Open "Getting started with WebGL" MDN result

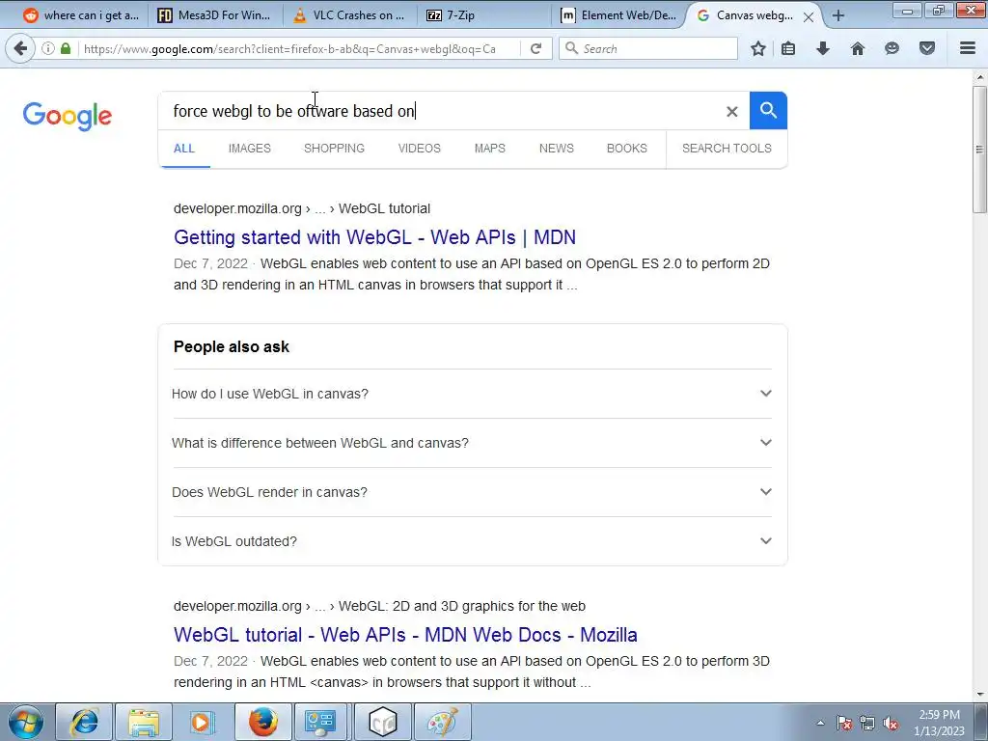point(375,237)
